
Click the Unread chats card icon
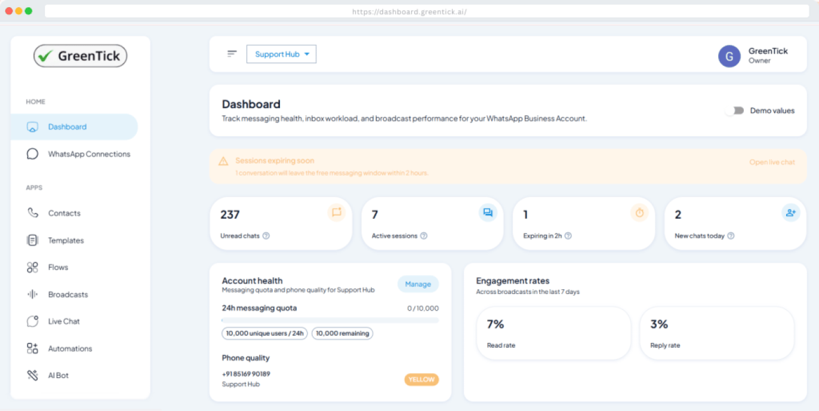coord(337,212)
